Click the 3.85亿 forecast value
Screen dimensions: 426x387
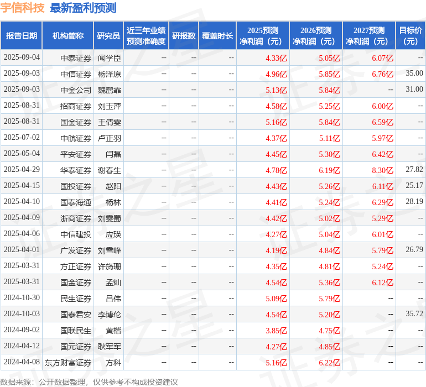[x=276, y=330]
